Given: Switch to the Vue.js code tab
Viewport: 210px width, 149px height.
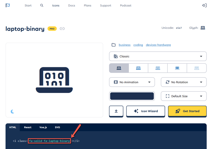Looking at the screenshot, I should click(x=43, y=127).
